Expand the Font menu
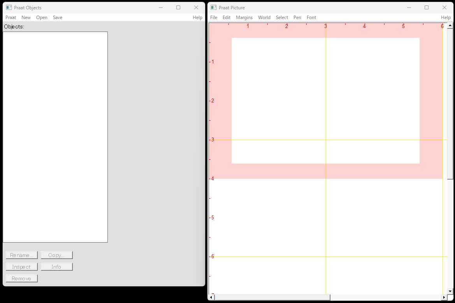 click(x=311, y=18)
